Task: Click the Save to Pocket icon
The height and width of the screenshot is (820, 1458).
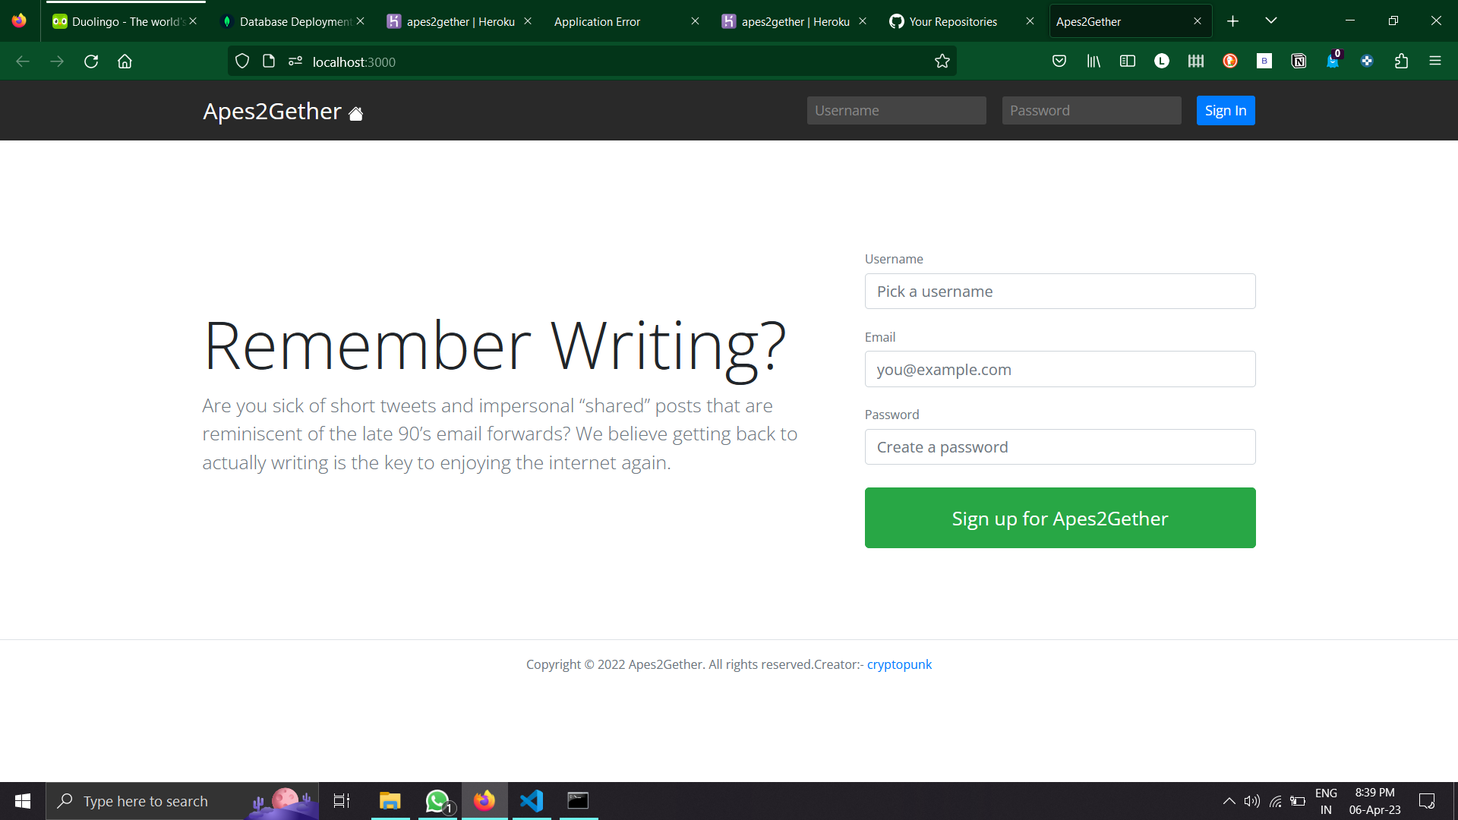Action: coord(1059,61)
